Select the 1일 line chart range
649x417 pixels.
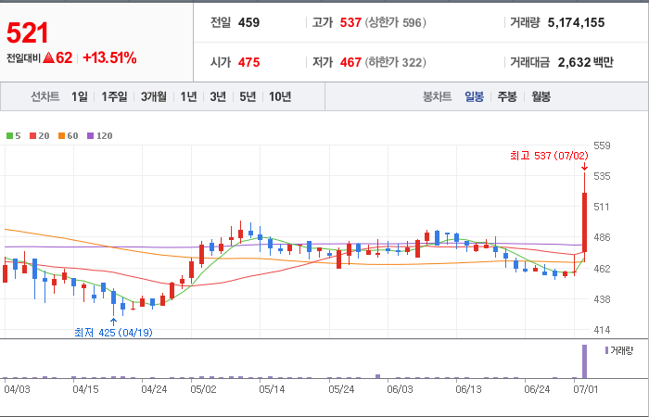80,96
